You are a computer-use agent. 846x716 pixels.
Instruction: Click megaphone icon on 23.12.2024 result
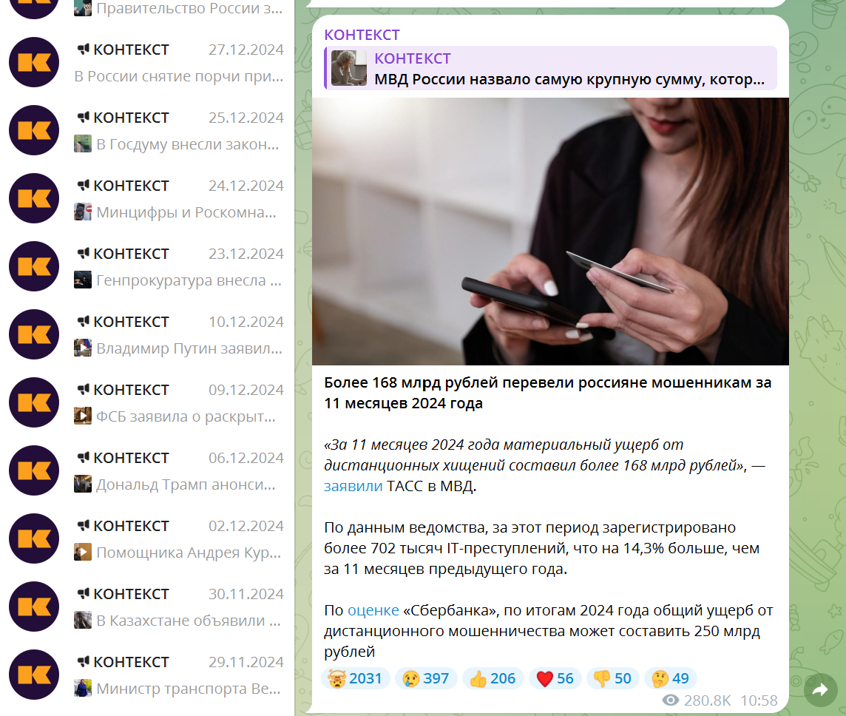(83, 253)
